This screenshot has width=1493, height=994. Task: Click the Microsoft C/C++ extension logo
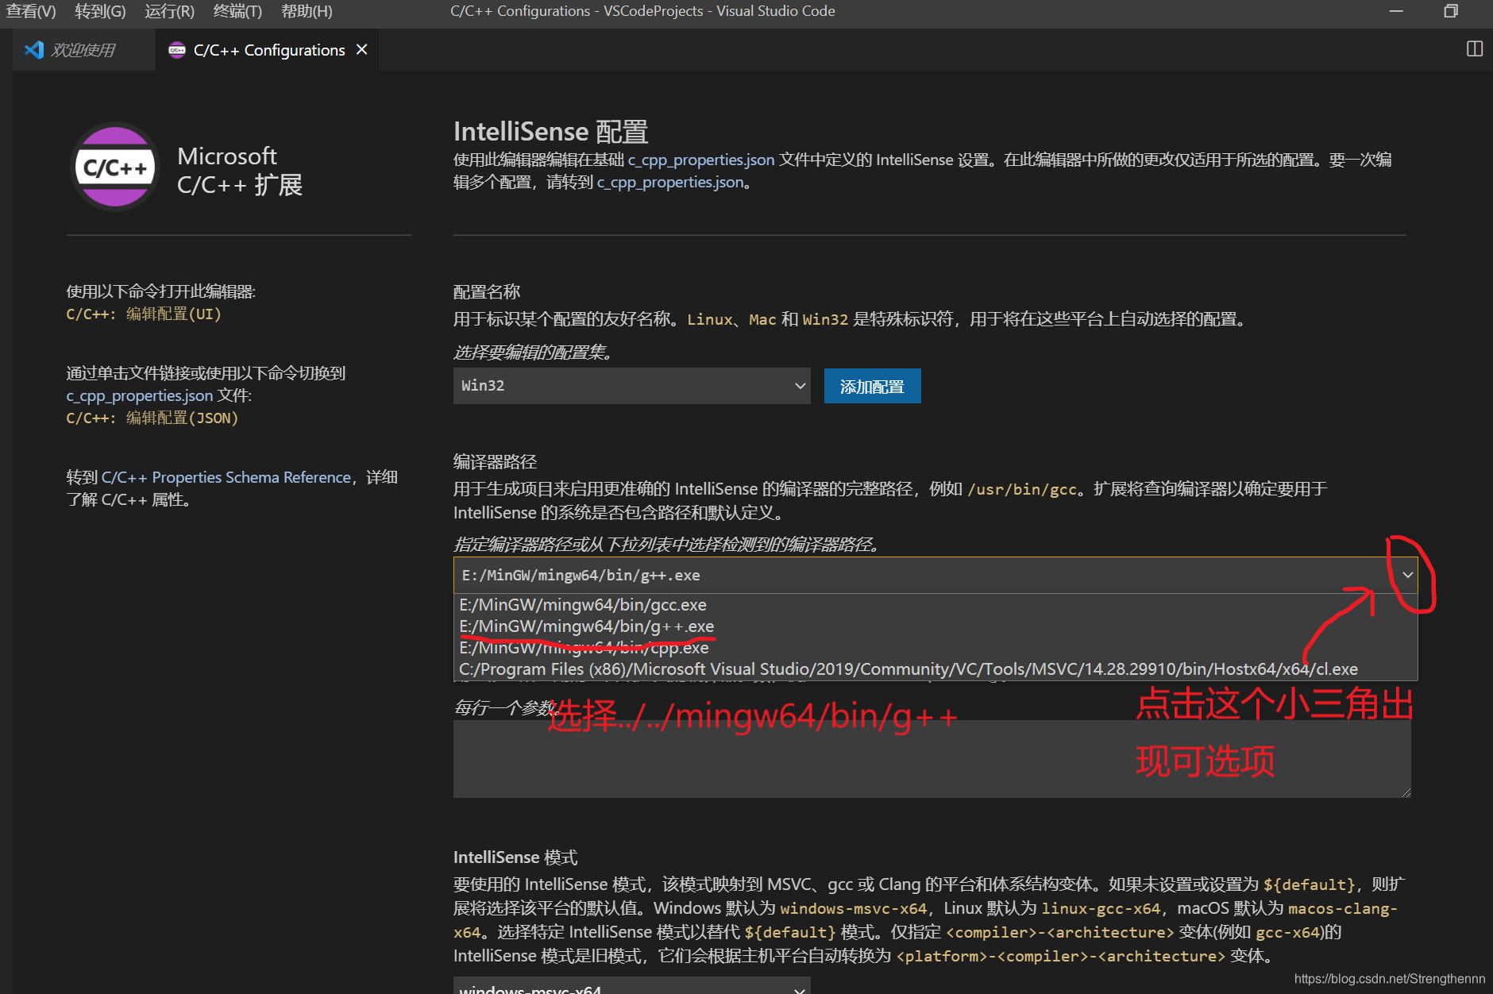coord(116,168)
